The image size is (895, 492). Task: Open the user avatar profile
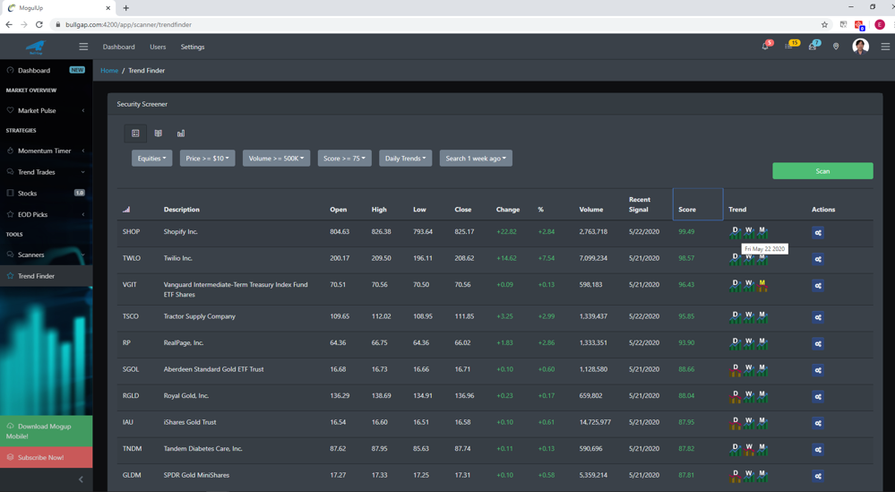860,47
